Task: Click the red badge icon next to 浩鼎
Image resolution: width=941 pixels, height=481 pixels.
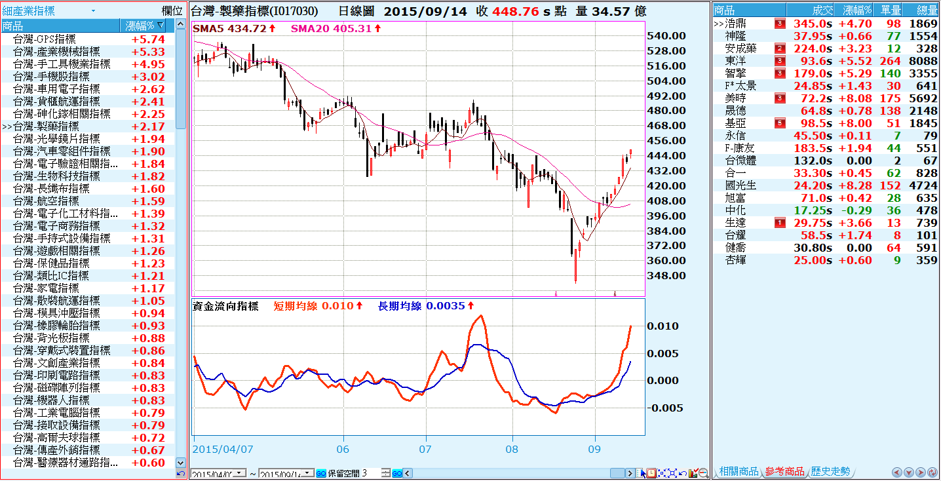Action: (x=780, y=24)
